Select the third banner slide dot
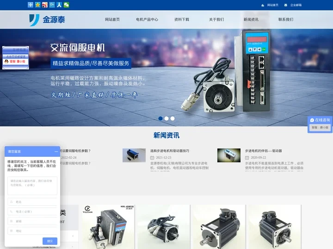This screenshot has height=249, width=333. 173,119
